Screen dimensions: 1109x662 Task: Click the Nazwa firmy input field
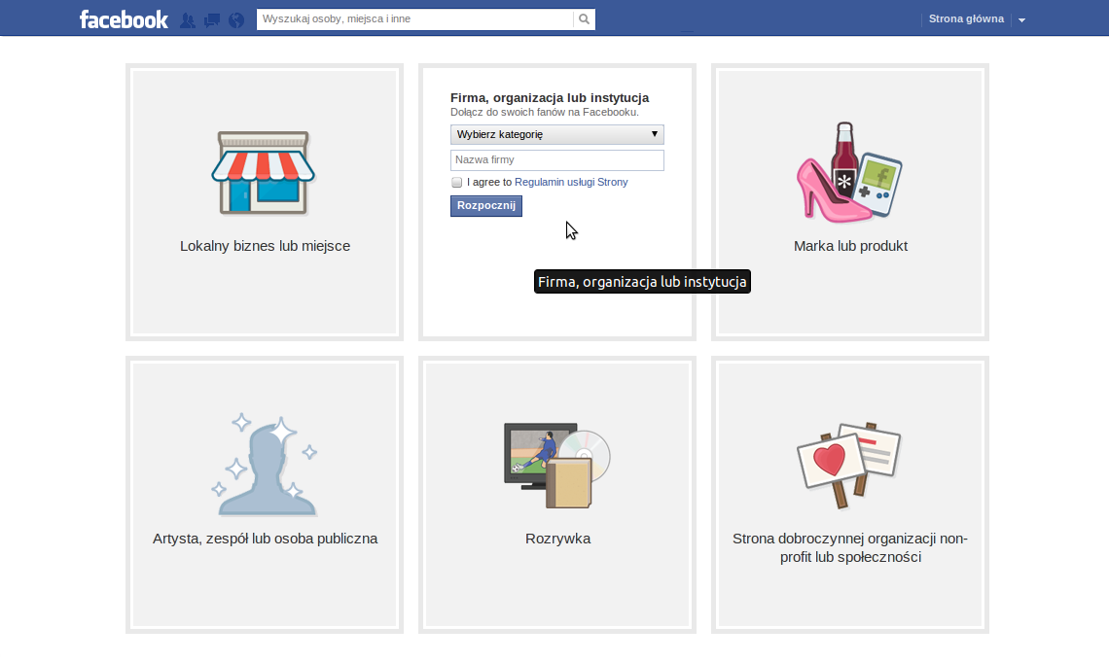point(557,160)
